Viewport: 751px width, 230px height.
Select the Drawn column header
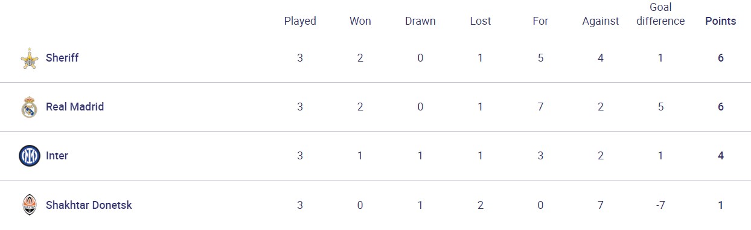coord(420,21)
